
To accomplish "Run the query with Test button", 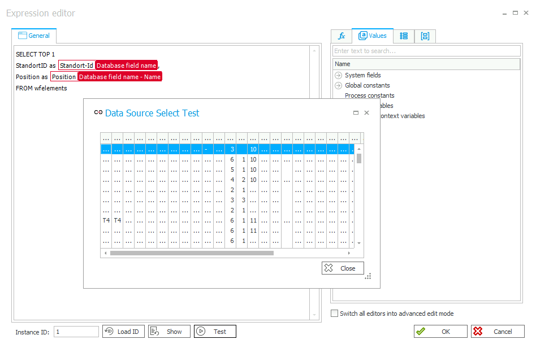I will [x=214, y=332].
